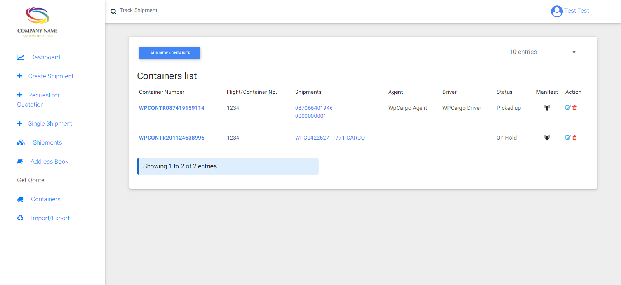
Task: Open Get Qoute menu item
Action: point(31,180)
